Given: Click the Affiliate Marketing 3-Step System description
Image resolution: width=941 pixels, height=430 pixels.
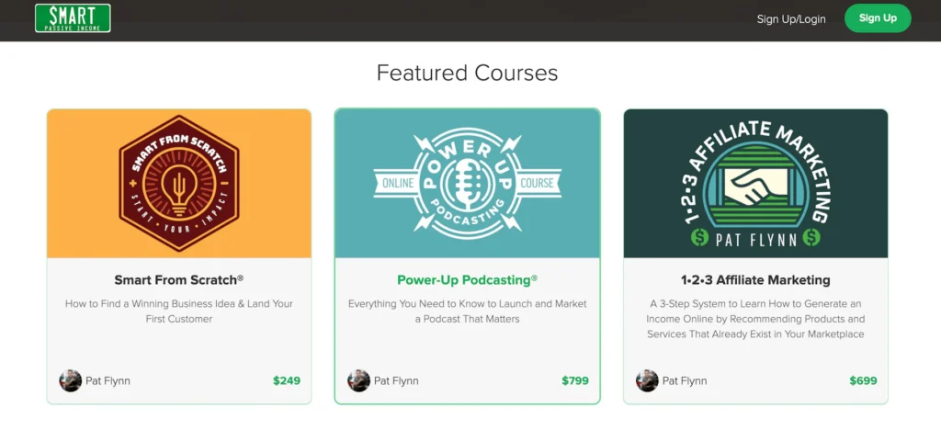Looking at the screenshot, I should tap(755, 319).
